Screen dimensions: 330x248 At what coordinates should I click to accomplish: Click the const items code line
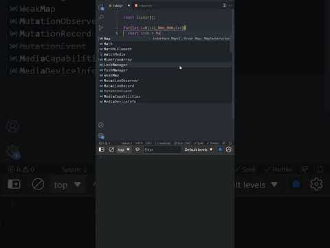pyautogui.click(x=140, y=17)
